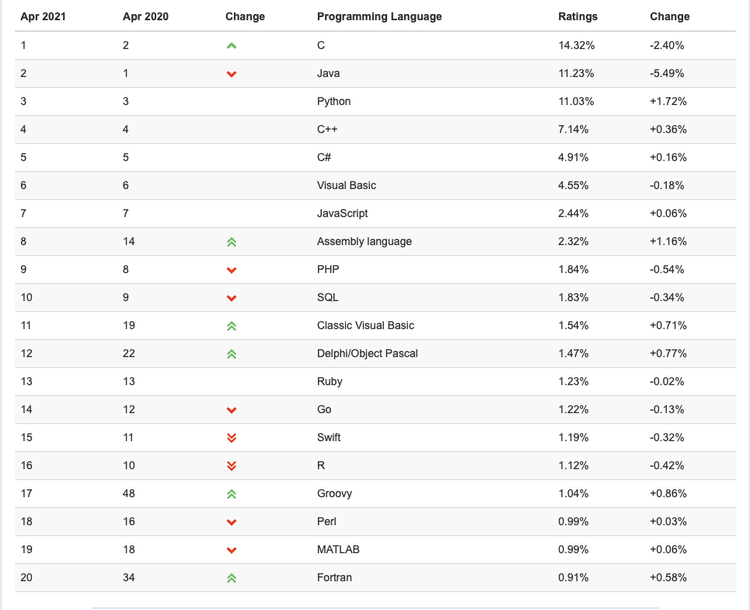Image resolution: width=750 pixels, height=610 pixels.
Task: Click double green arrow for Classic Visual Basic
Action: click(x=232, y=327)
